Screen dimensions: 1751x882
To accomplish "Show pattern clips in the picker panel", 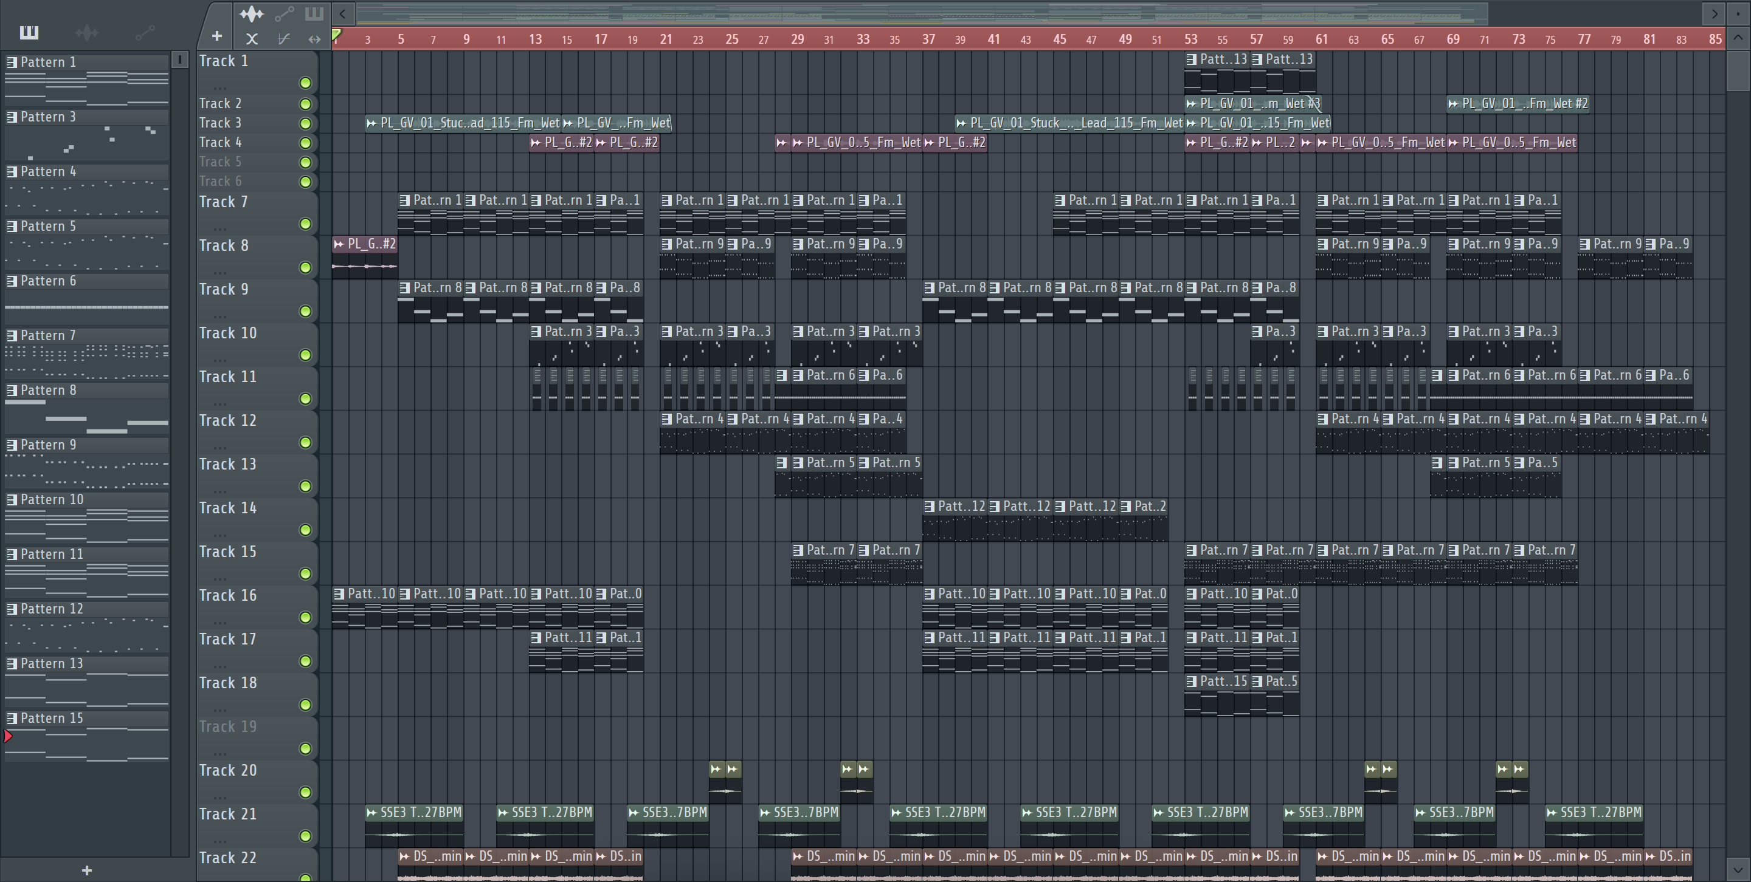I will (x=29, y=32).
